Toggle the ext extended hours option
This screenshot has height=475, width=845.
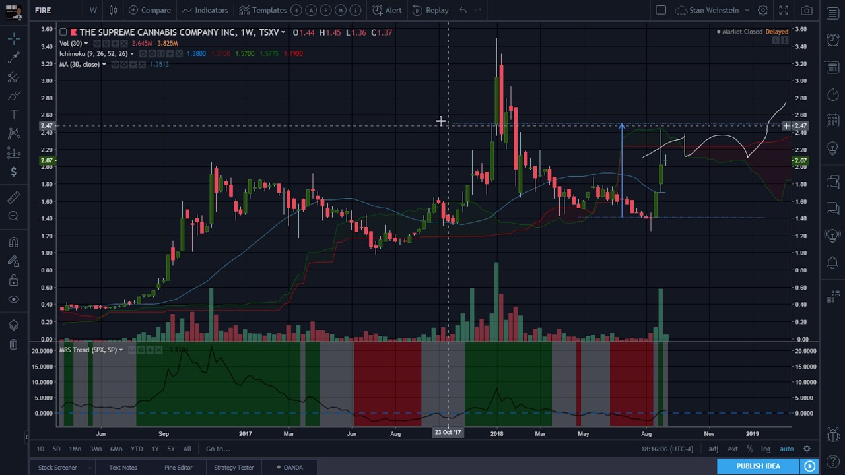tap(733, 449)
